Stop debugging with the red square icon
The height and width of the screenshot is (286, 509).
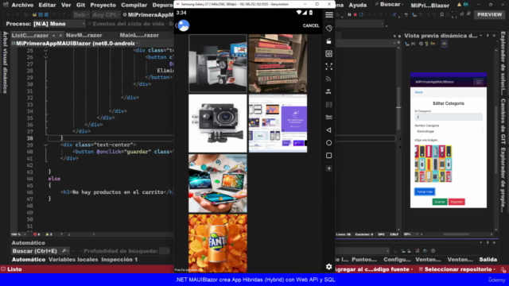coord(356,14)
